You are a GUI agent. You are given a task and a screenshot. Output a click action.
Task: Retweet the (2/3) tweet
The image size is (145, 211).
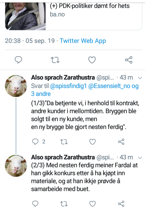click(x=64, y=204)
